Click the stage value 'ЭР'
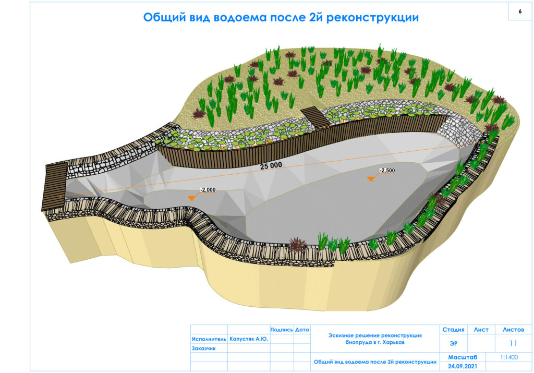Image resolution: width=534 pixels, height=373 pixels. click(x=453, y=343)
